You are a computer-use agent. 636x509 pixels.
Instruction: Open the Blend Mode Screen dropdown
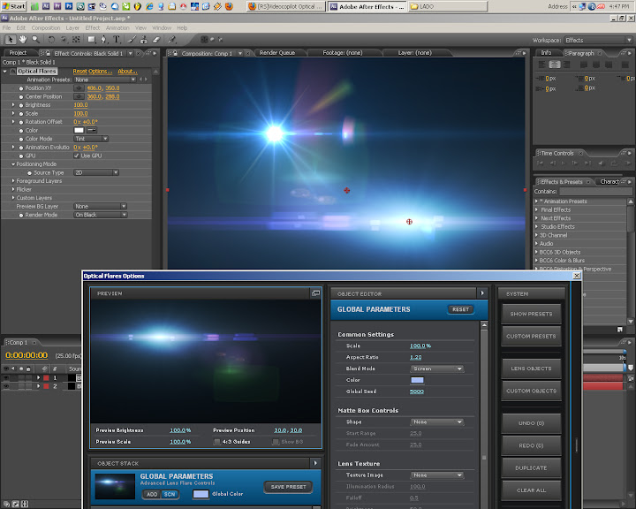436,368
